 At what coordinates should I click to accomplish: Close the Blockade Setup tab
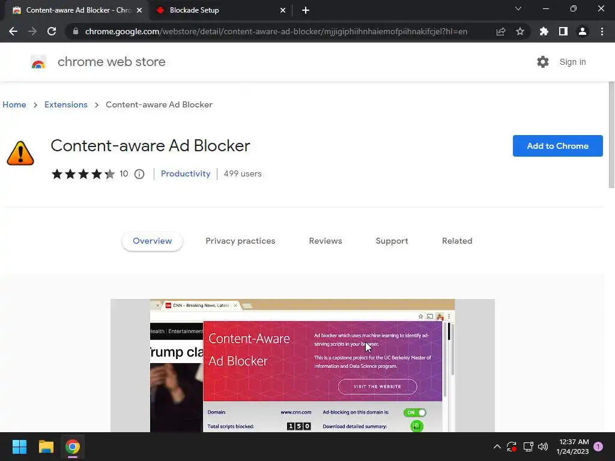click(283, 10)
